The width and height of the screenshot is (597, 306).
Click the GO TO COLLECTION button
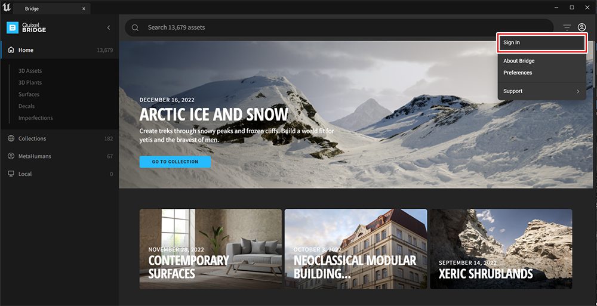[175, 162]
